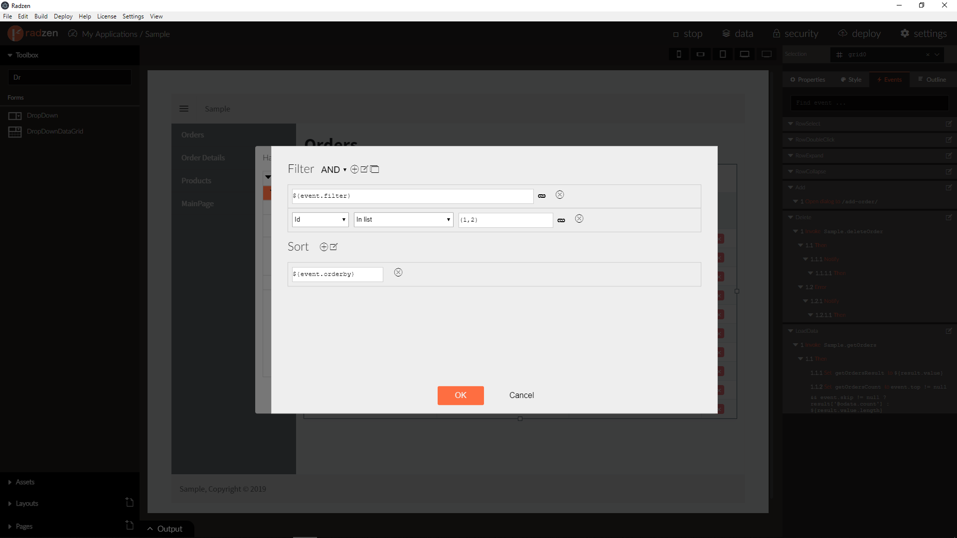957x538 pixels.
Task: Link the ${event.filter} expression
Action: click(x=542, y=196)
